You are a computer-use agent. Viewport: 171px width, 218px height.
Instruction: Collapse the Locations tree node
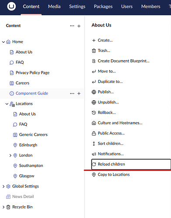(x=7, y=104)
